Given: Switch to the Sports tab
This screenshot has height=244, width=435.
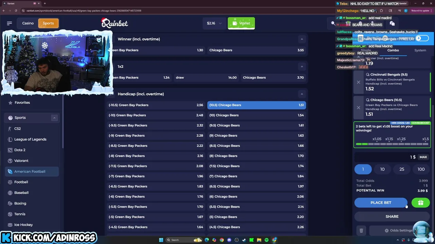Looking at the screenshot, I should click(48, 23).
